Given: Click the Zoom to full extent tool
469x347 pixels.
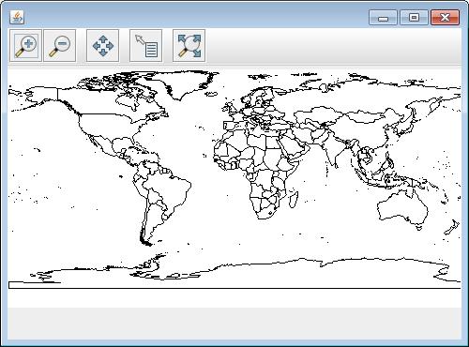Looking at the screenshot, I should click(x=189, y=46).
